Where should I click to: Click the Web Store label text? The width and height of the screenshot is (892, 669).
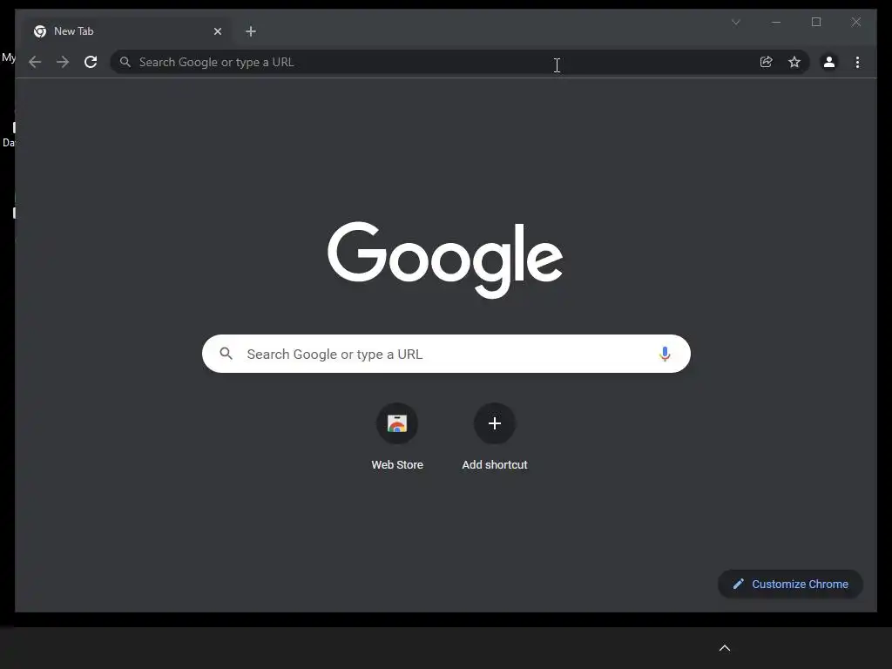[397, 465]
